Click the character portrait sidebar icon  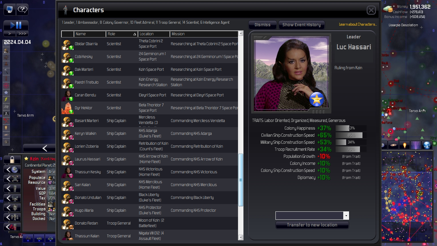coord(6,51)
